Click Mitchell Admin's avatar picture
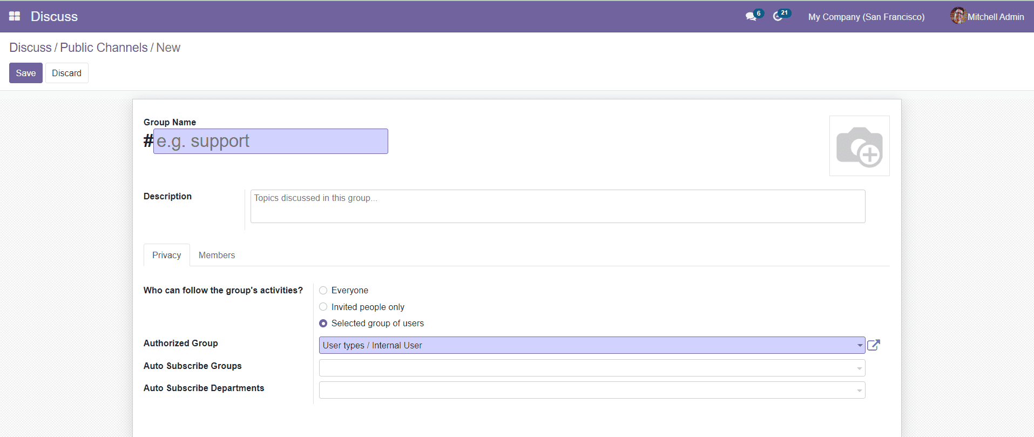 [958, 16]
